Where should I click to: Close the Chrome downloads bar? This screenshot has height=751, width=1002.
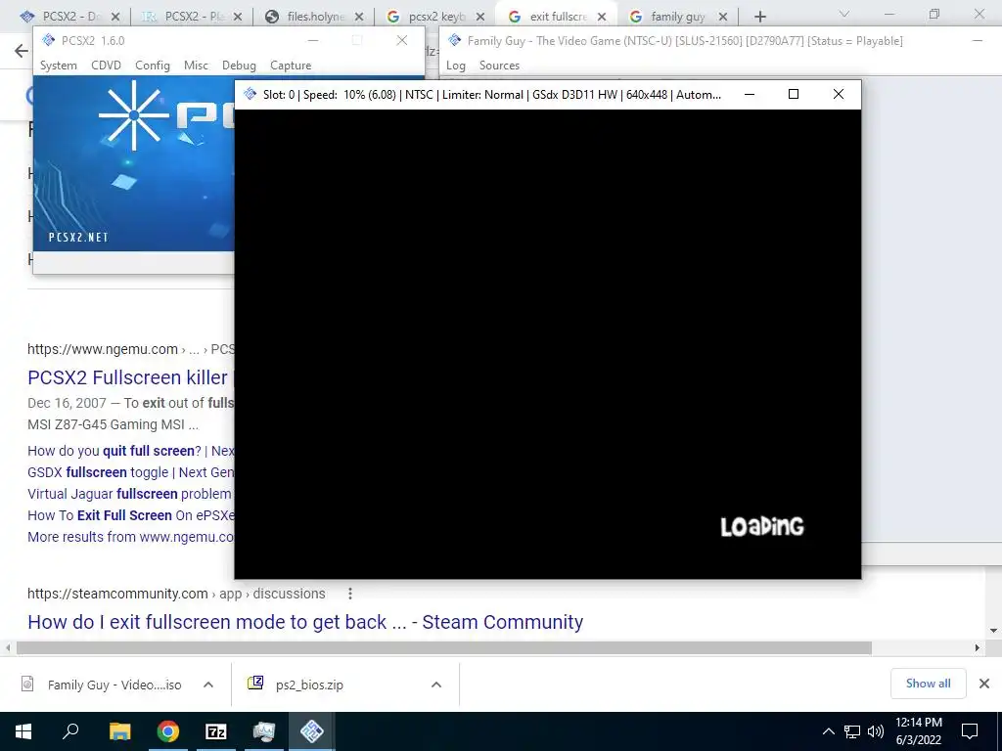pyautogui.click(x=984, y=684)
